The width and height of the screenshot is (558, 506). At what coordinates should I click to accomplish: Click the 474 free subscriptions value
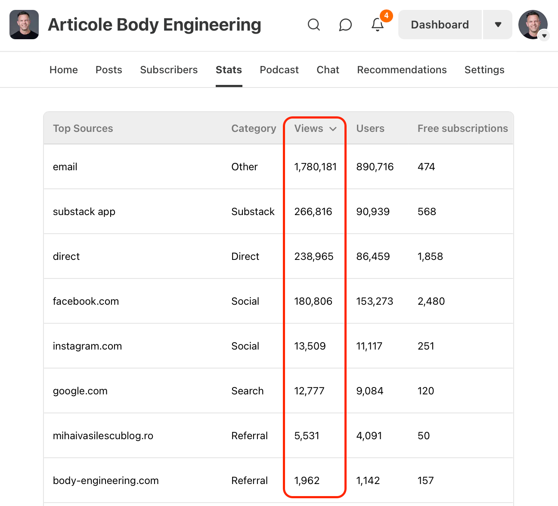[426, 167]
